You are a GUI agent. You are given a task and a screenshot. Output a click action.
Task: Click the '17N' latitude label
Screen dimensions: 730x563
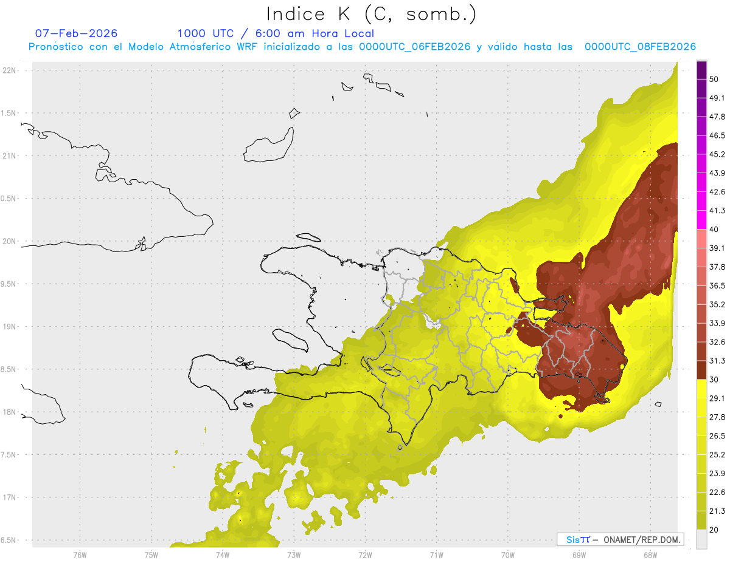[x=10, y=498]
